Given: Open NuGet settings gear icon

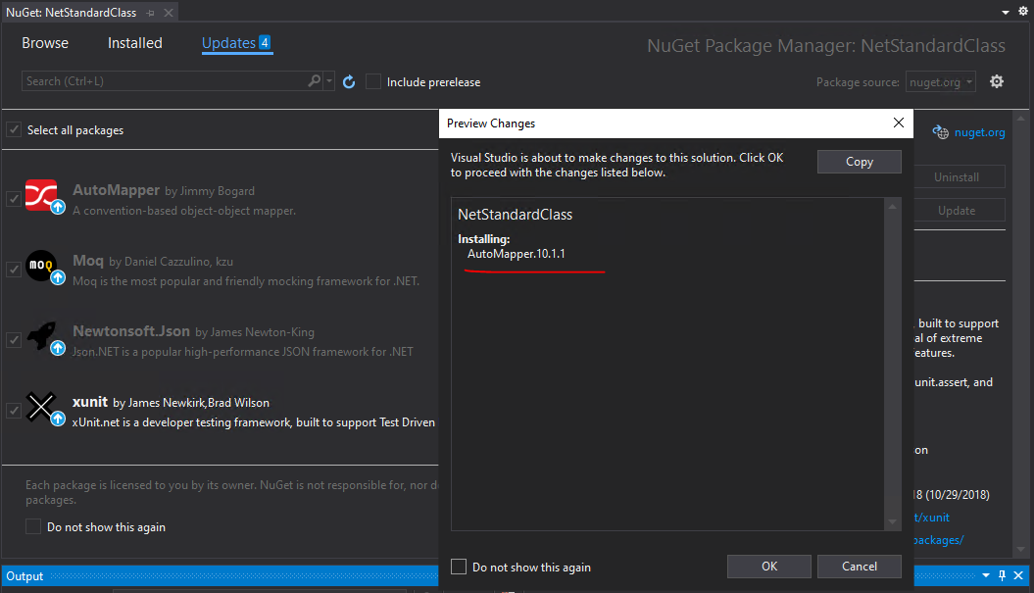Looking at the screenshot, I should pos(997,81).
